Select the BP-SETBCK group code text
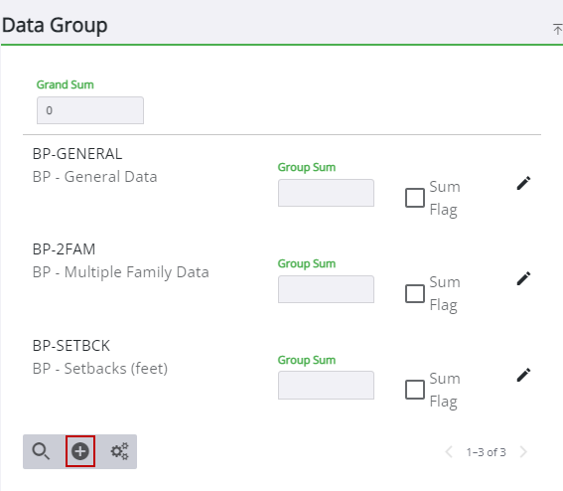The width and height of the screenshot is (563, 491). [x=71, y=346]
